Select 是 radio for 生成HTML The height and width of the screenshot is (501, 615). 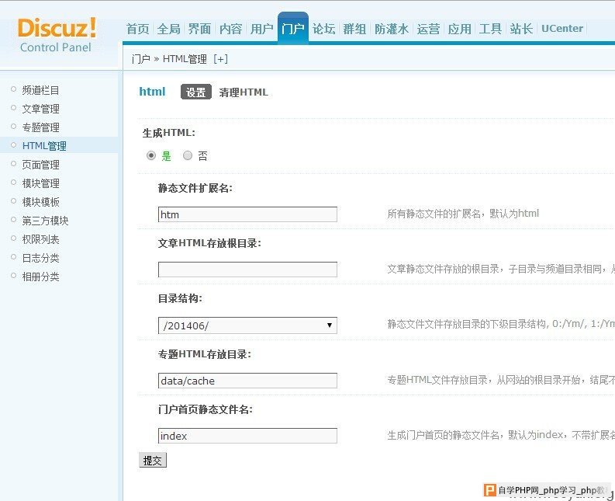click(151, 155)
